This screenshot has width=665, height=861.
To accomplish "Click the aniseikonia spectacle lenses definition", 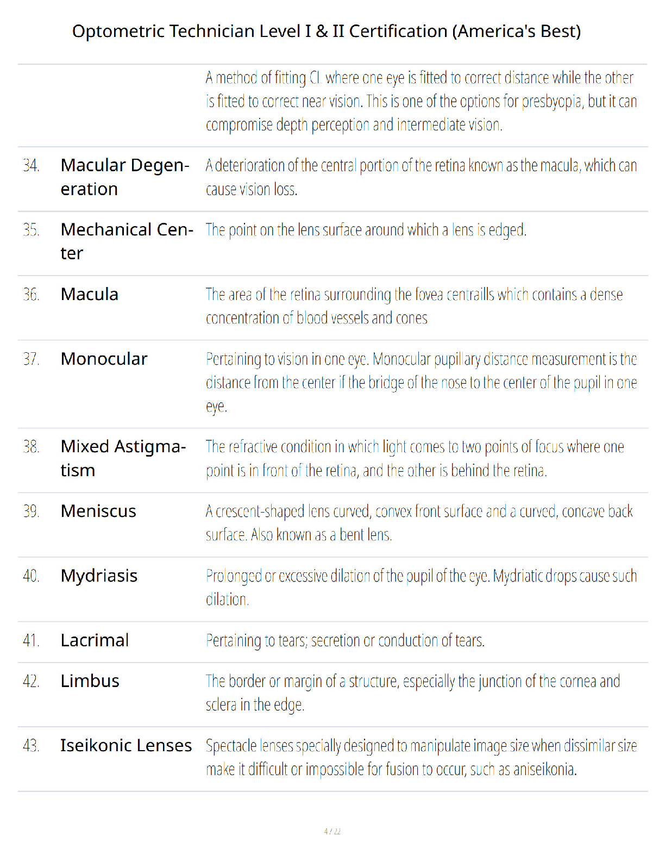I will click(421, 757).
